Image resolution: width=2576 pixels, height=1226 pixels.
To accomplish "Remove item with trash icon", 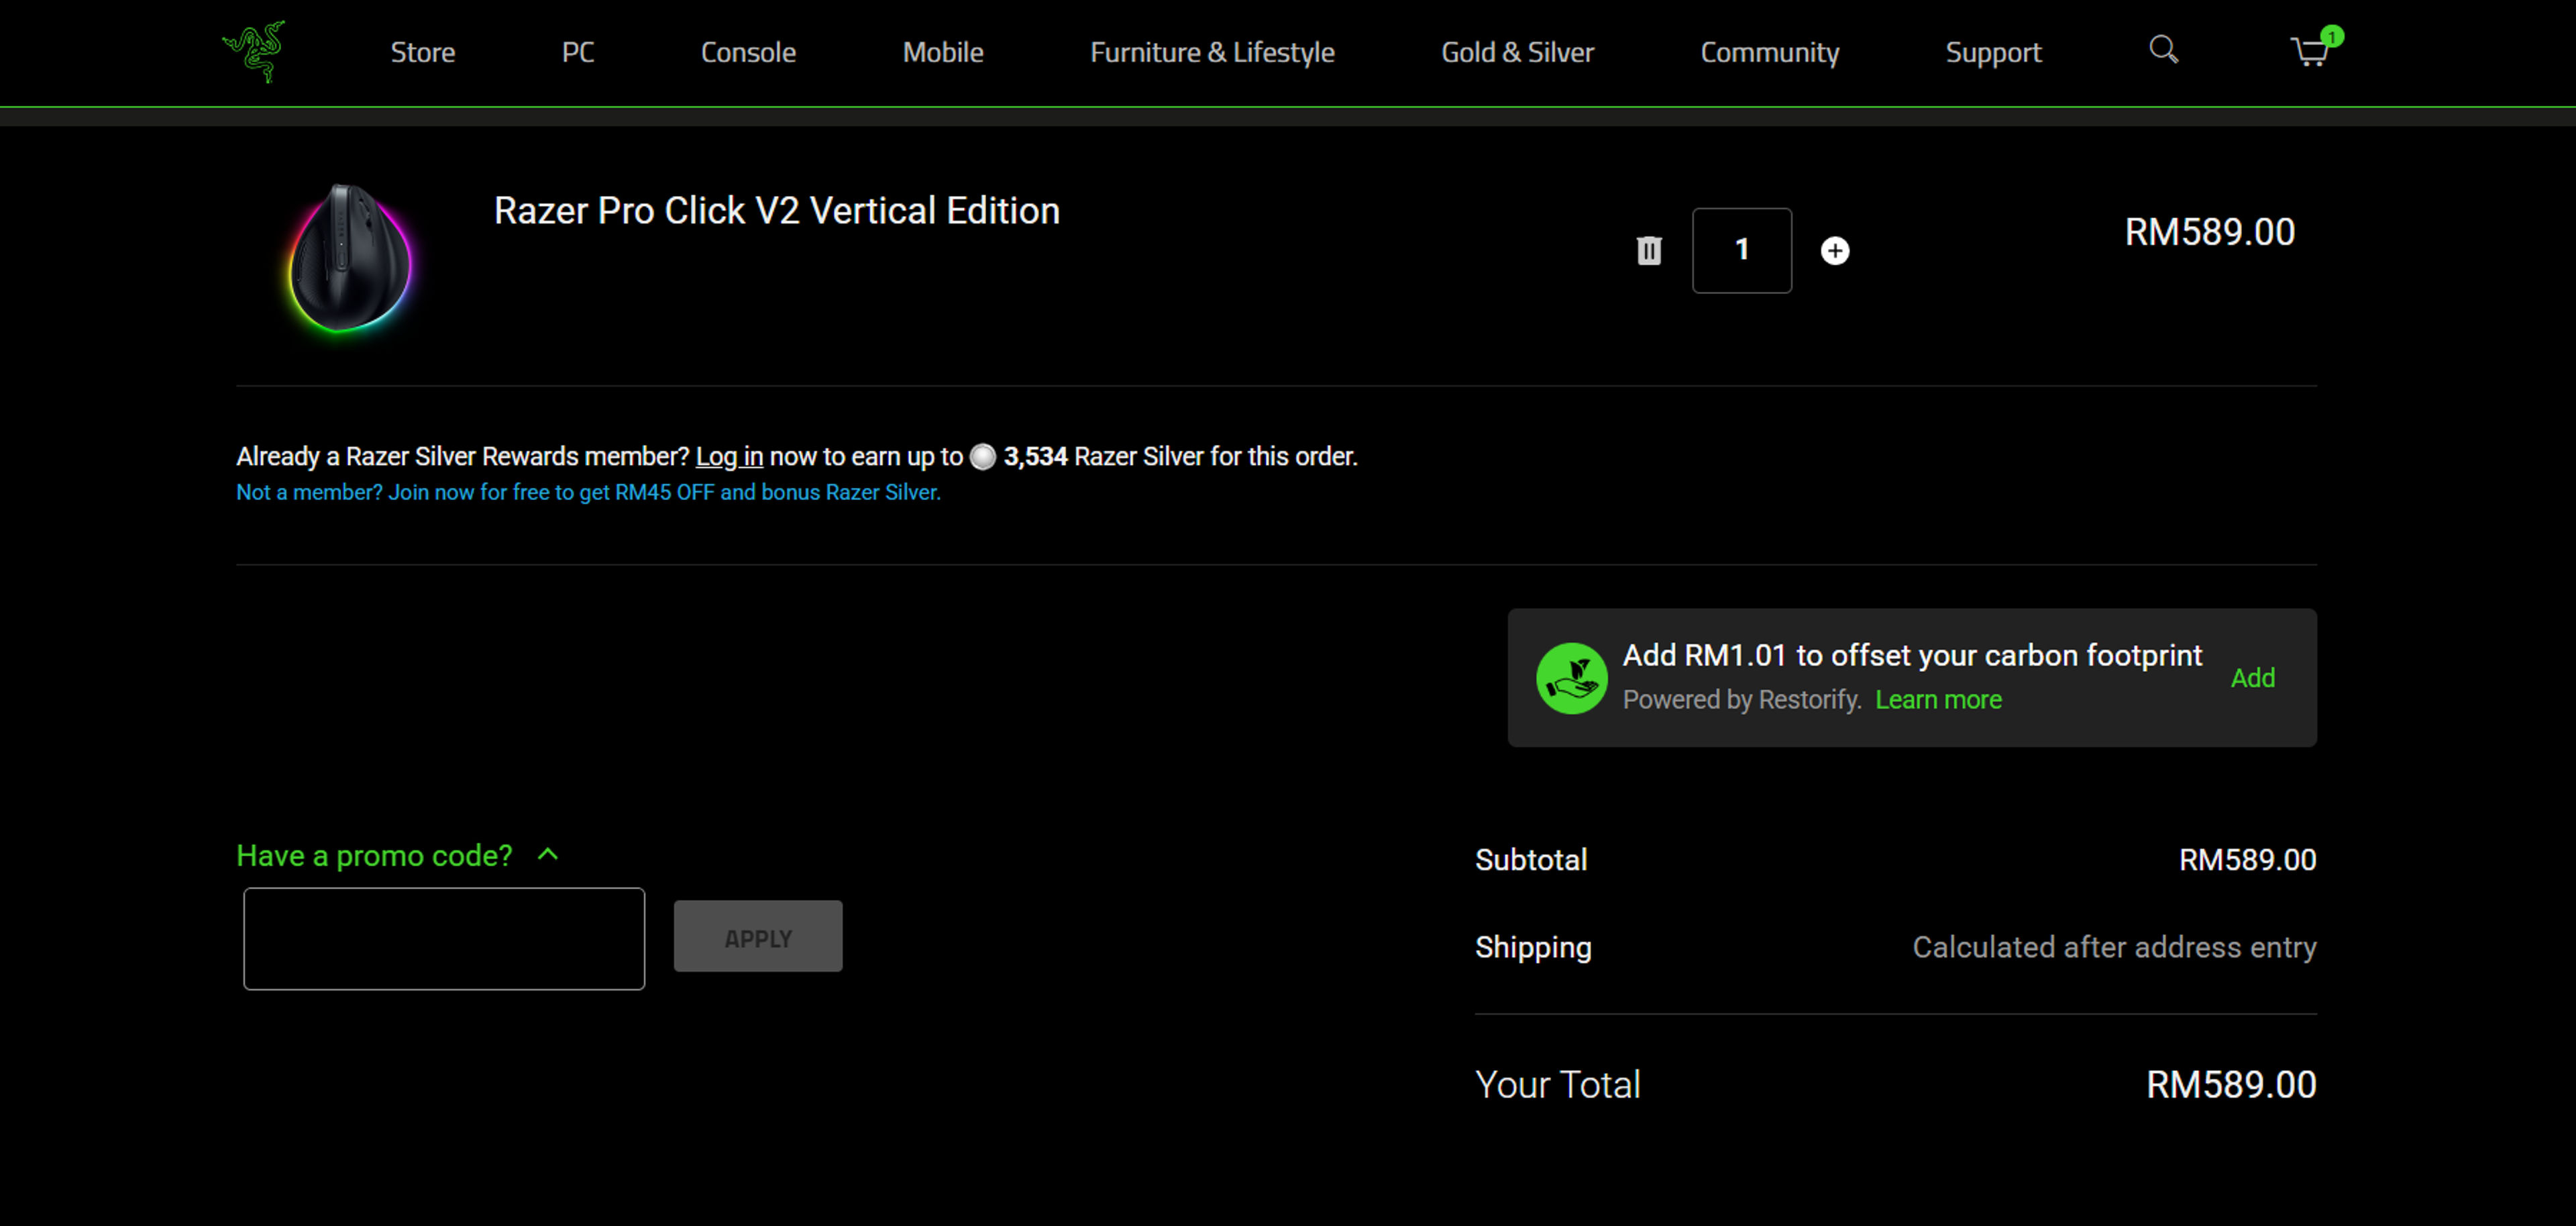I will click(x=1649, y=250).
